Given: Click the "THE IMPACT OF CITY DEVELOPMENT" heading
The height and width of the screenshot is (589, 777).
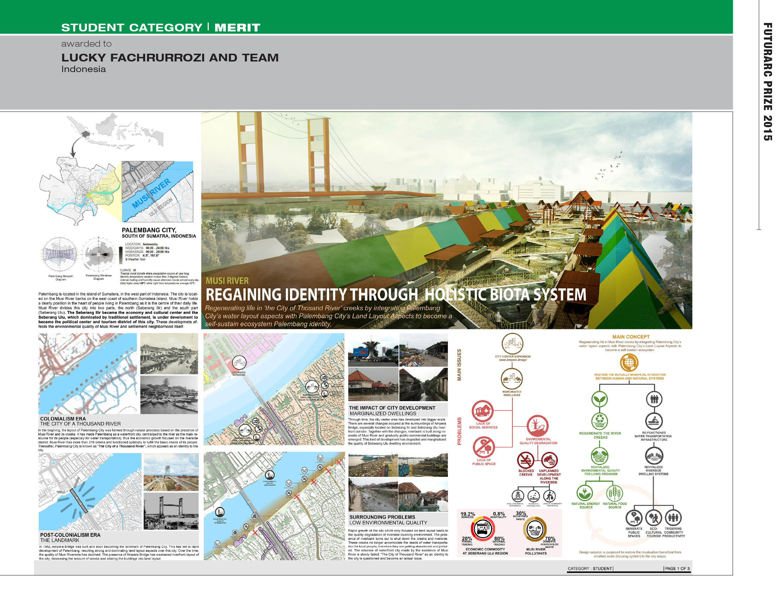Looking at the screenshot, I should (x=392, y=408).
